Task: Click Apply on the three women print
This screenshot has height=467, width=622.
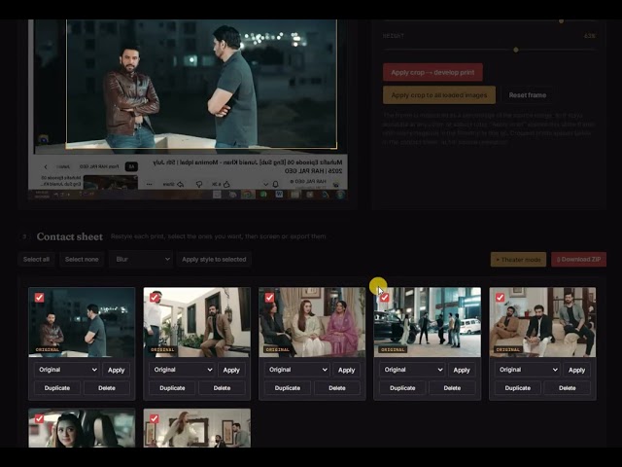Action: coord(346,370)
